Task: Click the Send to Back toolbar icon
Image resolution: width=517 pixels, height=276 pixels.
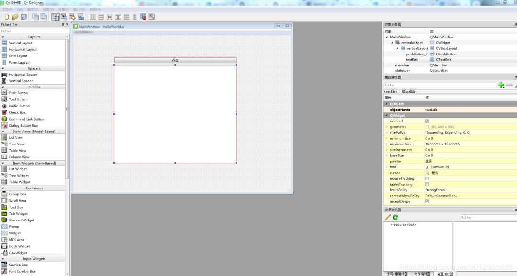Action: [x=35, y=17]
